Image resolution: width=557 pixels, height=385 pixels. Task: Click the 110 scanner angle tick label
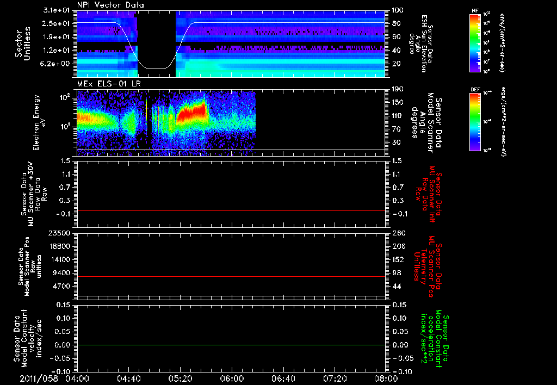[398, 116]
